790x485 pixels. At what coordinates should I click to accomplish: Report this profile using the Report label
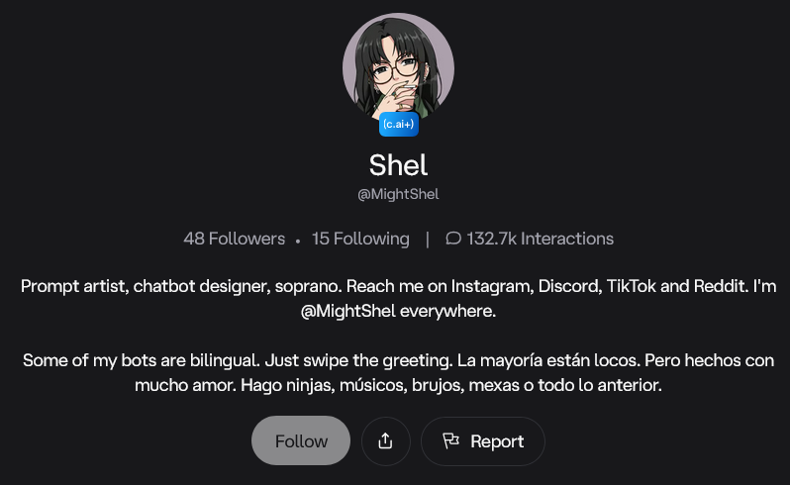pyautogui.click(x=497, y=441)
